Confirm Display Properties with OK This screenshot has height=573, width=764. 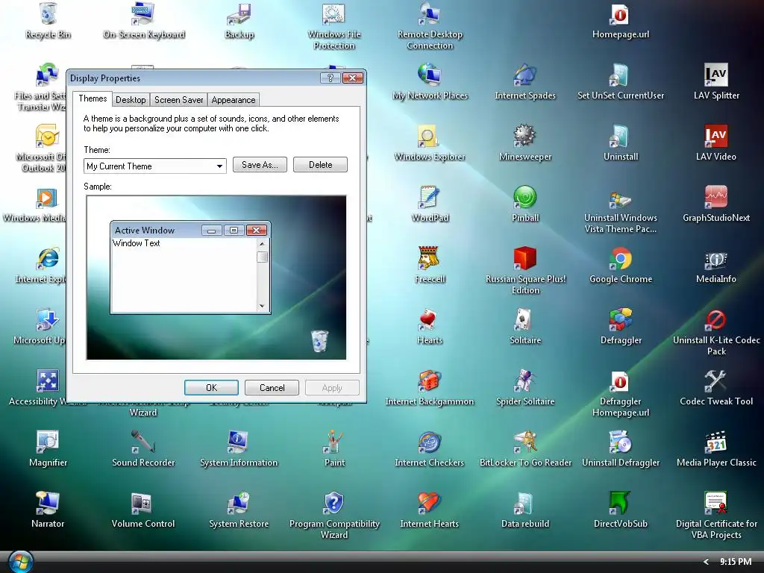tap(211, 388)
